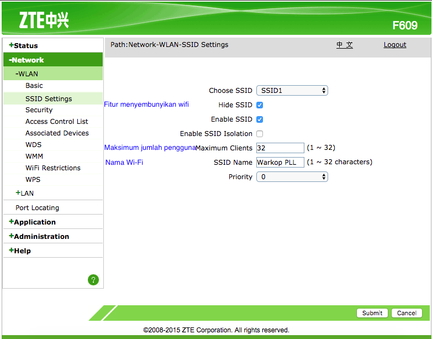View Associated Devices page

57,133
